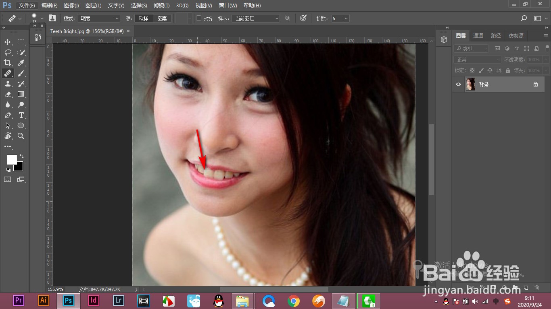551x309 pixels.
Task: Open Chrome from the Windows taskbar
Action: pyautogui.click(x=294, y=301)
